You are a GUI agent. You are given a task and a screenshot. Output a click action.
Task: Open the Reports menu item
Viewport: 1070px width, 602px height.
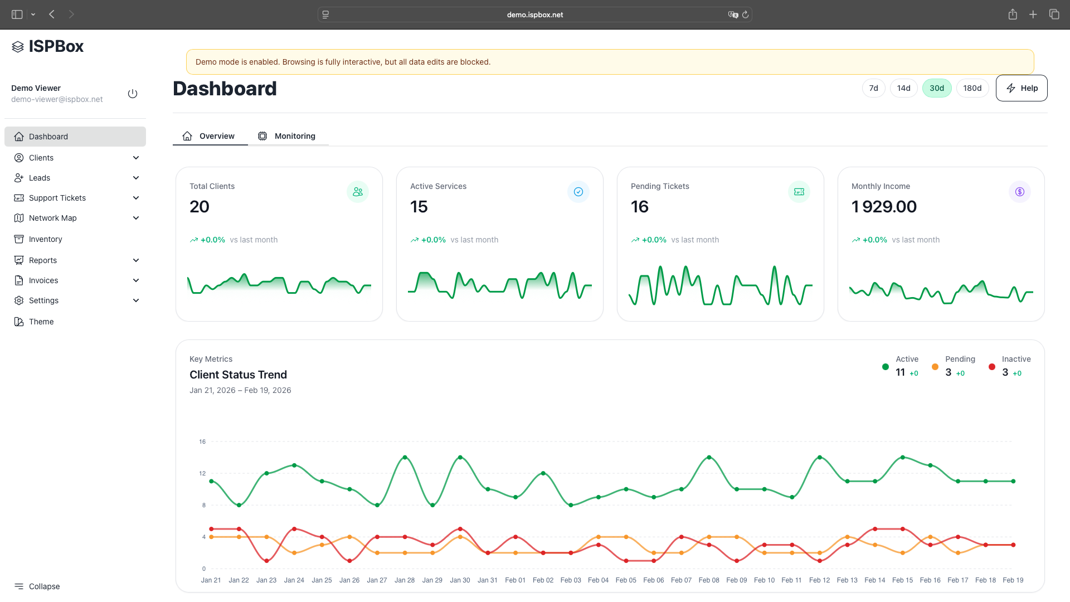pos(43,260)
